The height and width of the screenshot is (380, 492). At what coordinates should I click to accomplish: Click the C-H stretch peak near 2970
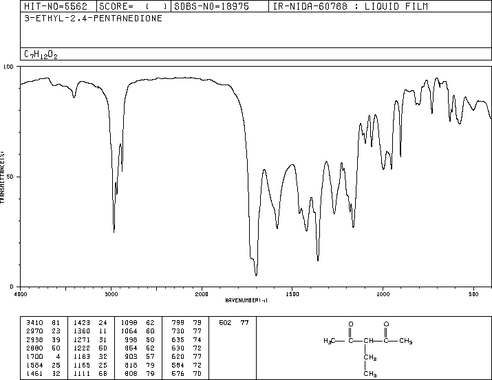[114, 232]
